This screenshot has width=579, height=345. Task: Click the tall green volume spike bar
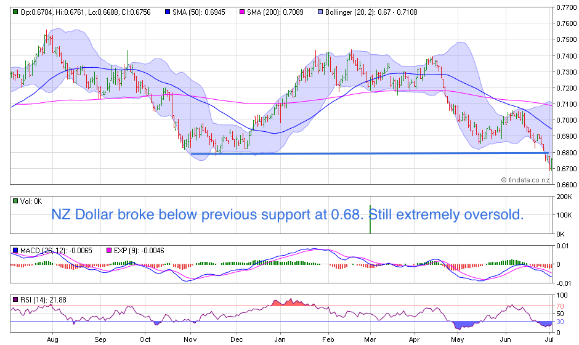click(x=370, y=219)
